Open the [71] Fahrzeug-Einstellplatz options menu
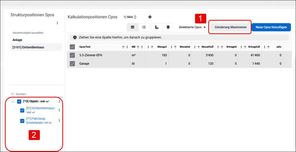296x152 pixels. pyautogui.click(x=59, y=121)
